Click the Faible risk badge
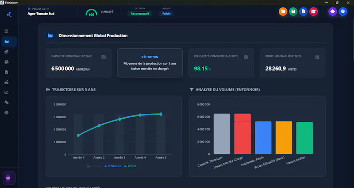The image size is (354, 188). click(x=166, y=14)
